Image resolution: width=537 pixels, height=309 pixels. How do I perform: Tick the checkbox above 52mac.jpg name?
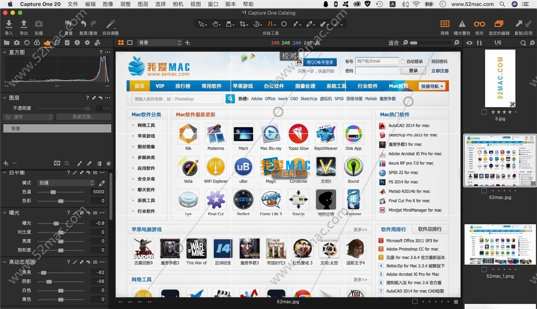point(484,191)
